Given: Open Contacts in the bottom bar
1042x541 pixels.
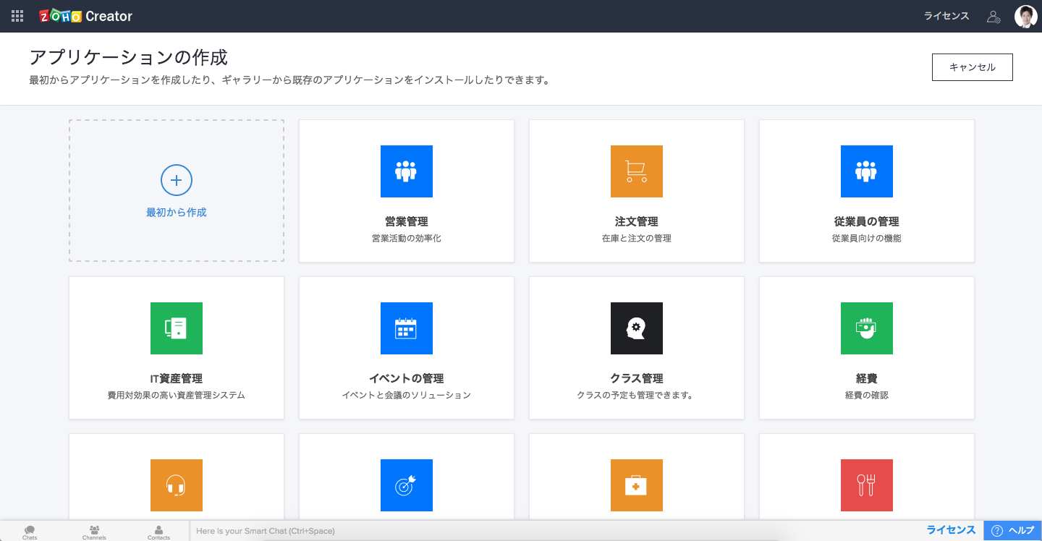Looking at the screenshot, I should pyautogui.click(x=158, y=532).
